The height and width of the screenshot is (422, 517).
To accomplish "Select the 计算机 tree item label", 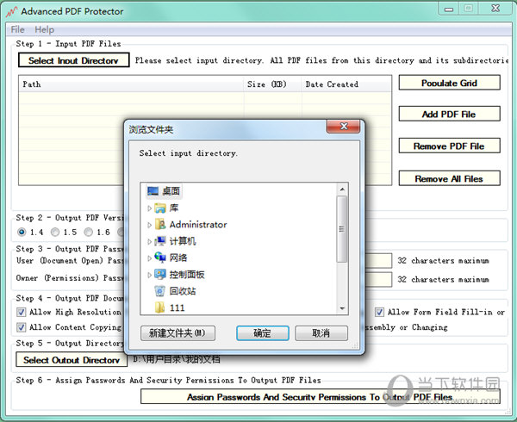I will click(x=183, y=241).
